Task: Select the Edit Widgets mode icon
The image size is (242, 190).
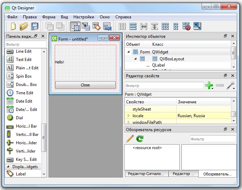Action: pyautogui.click(x=75, y=26)
